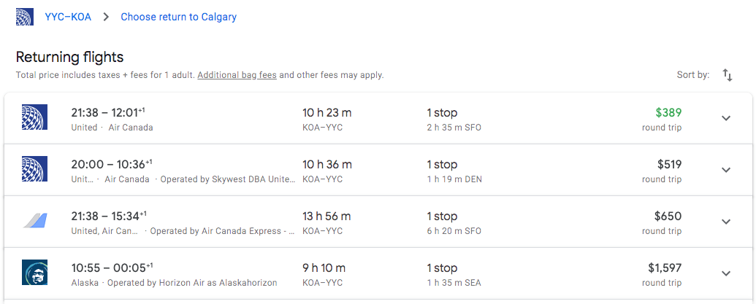Expand details for the $519 Denver flight
Image resolution: width=756 pixels, height=304 pixels.
coord(726,170)
